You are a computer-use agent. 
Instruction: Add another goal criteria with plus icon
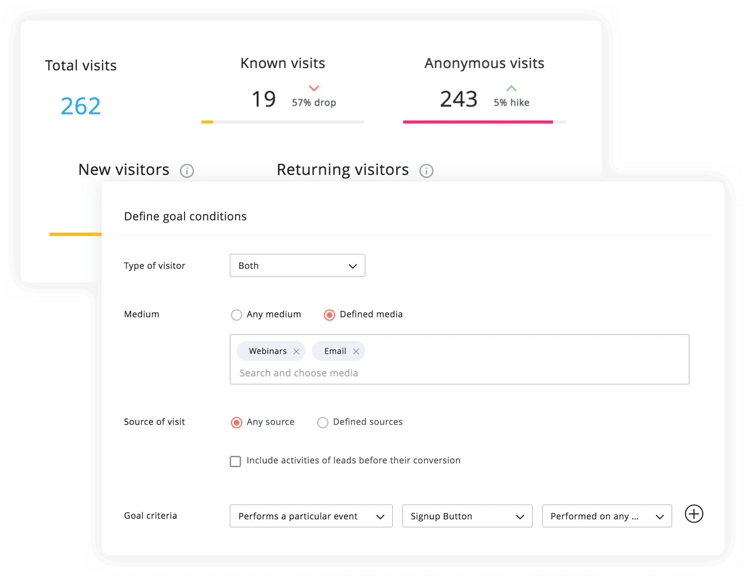[x=694, y=514]
